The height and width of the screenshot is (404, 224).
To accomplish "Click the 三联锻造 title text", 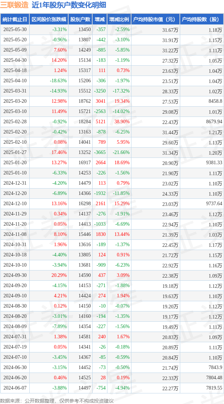I will (14, 5).
